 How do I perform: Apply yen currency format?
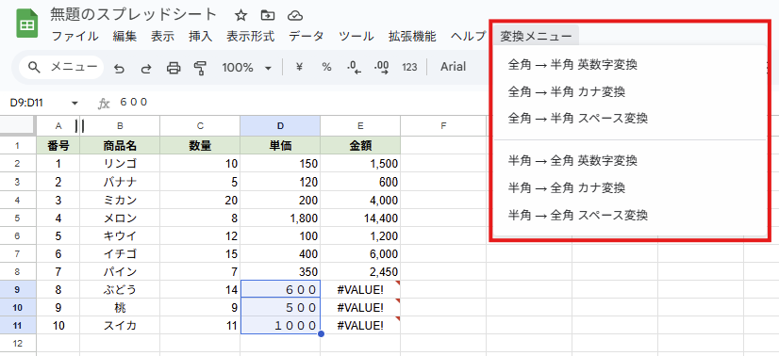(299, 68)
